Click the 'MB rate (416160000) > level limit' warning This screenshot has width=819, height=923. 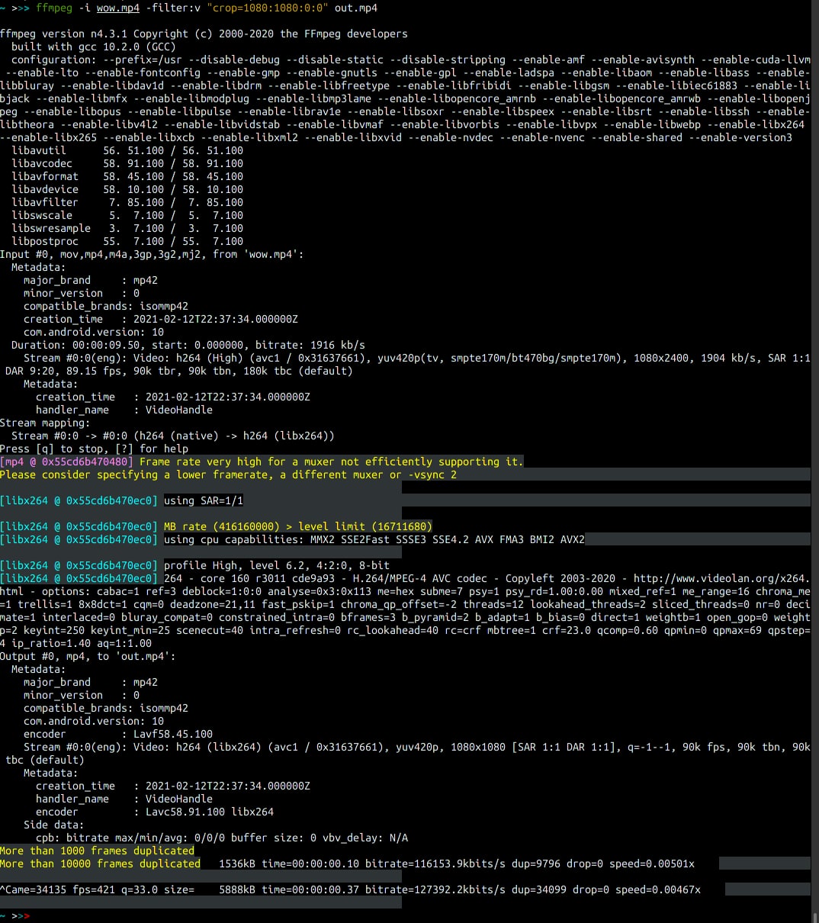[x=298, y=526]
